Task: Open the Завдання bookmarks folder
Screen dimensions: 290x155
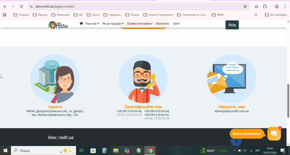Action: pos(112,15)
